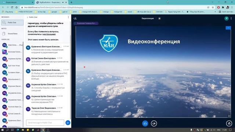
Task: Select user Буй Чонг Нгиа in users list
Action: pos(12,66)
